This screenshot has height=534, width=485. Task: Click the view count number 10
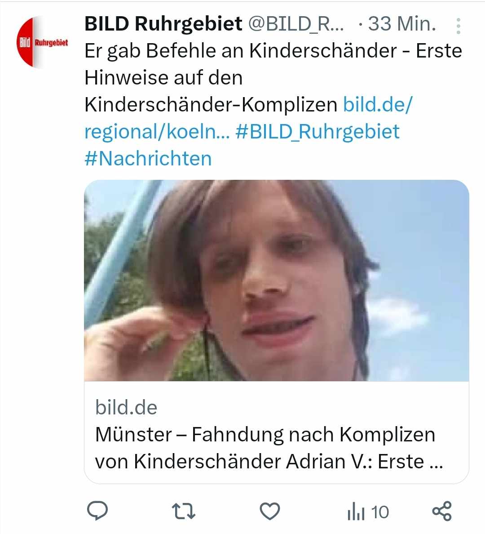pos(380,512)
